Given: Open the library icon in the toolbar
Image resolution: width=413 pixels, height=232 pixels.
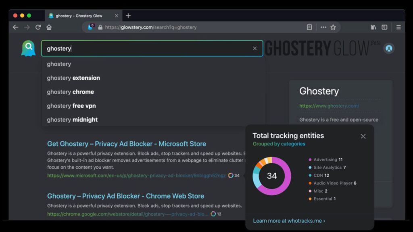Looking at the screenshot, I should coord(373,27).
